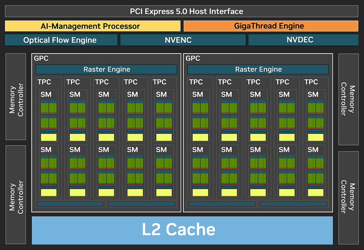Click Raster Engine in the right GPC

click(258, 69)
